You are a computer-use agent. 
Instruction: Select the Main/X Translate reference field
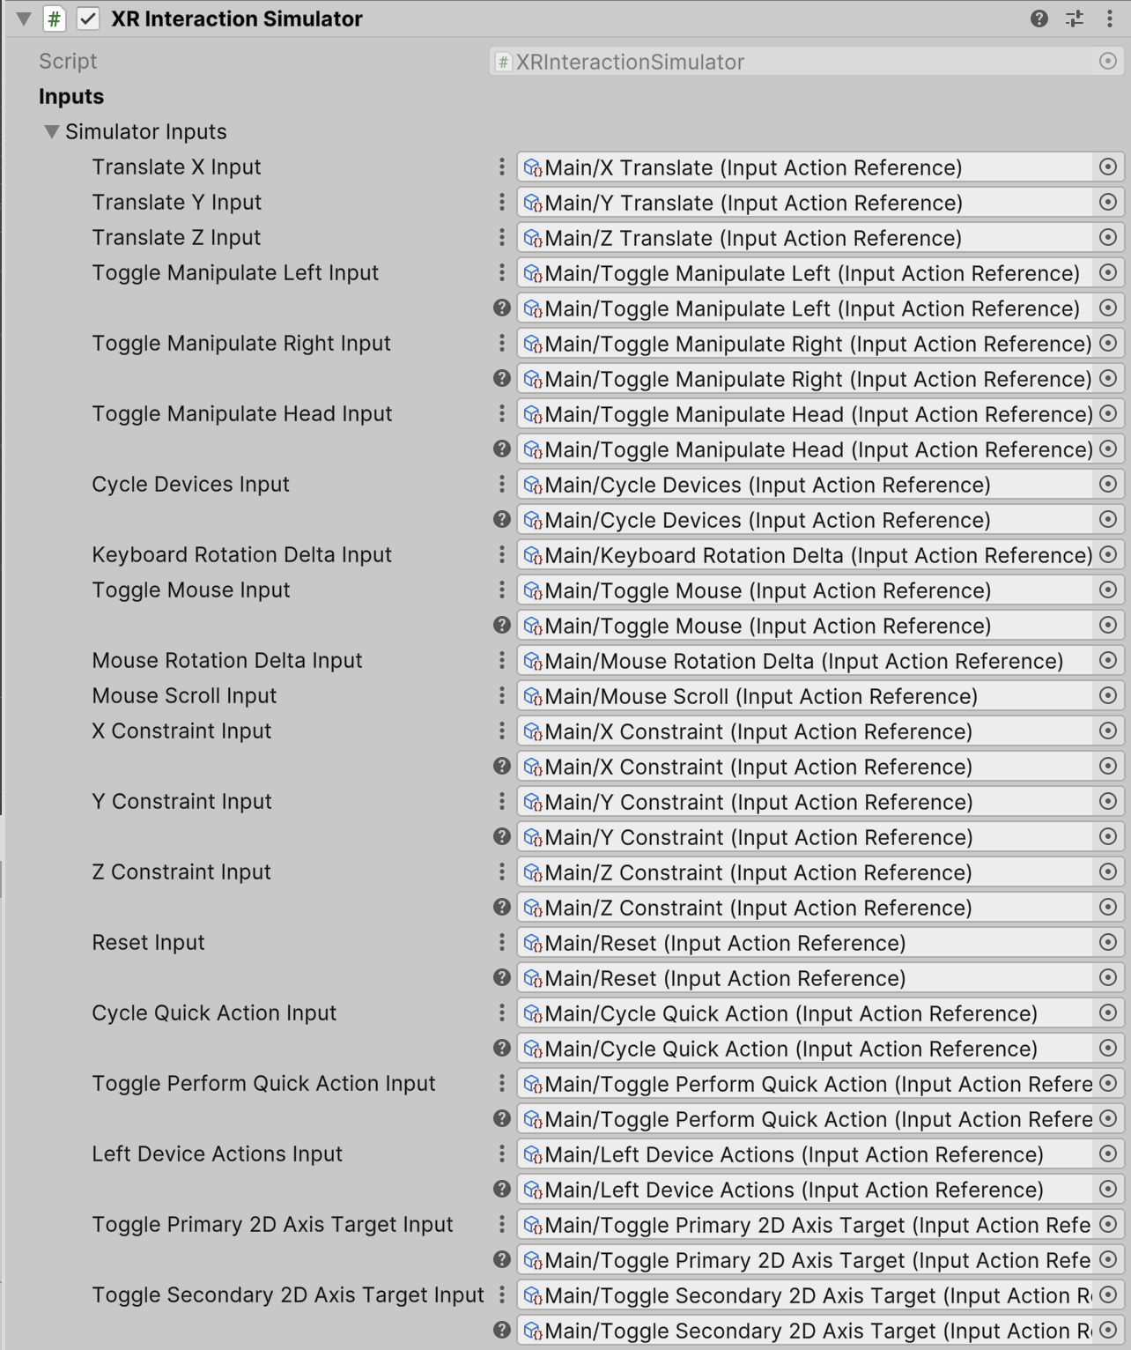(x=793, y=167)
